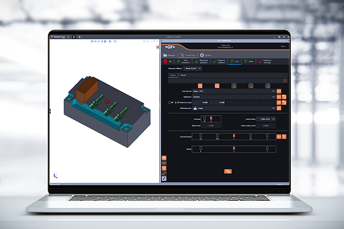The height and width of the screenshot is (229, 344).
Task: Click the zoom to fit magnifier icon
Action: point(93,42)
